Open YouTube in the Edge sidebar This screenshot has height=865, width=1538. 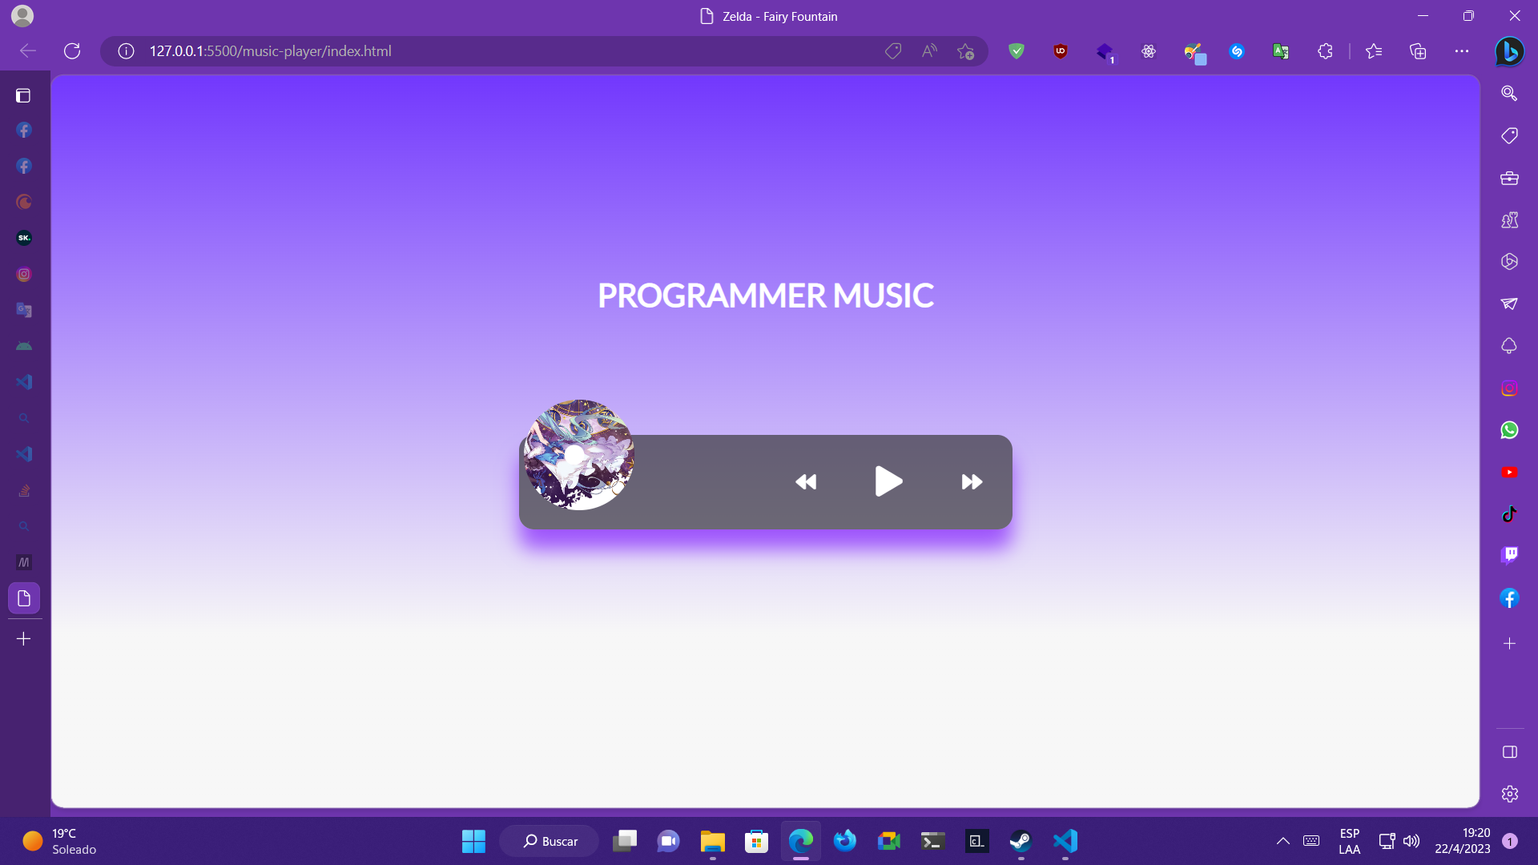point(1509,473)
